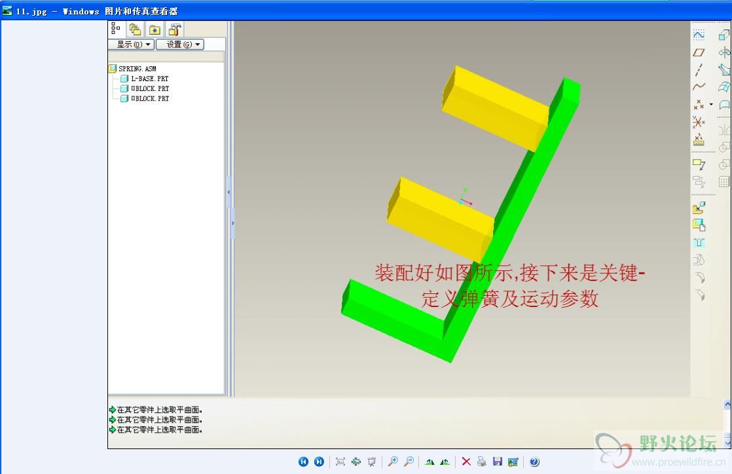This screenshot has width=732, height=474.
Task: Collapse the navigator using the left sash arrow
Action: click(x=229, y=192)
